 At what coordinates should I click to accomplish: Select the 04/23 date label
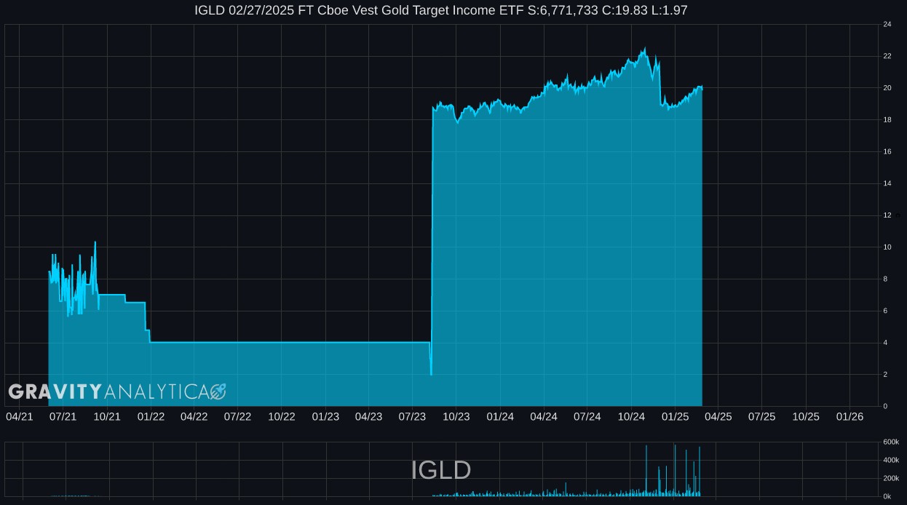368,417
